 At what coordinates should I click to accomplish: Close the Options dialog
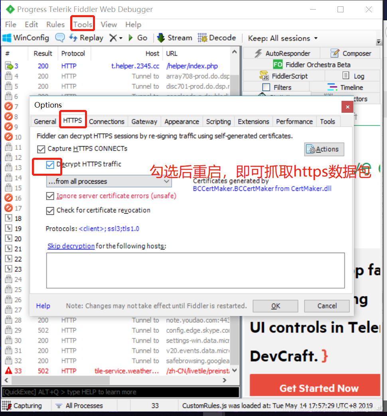pos(348,107)
